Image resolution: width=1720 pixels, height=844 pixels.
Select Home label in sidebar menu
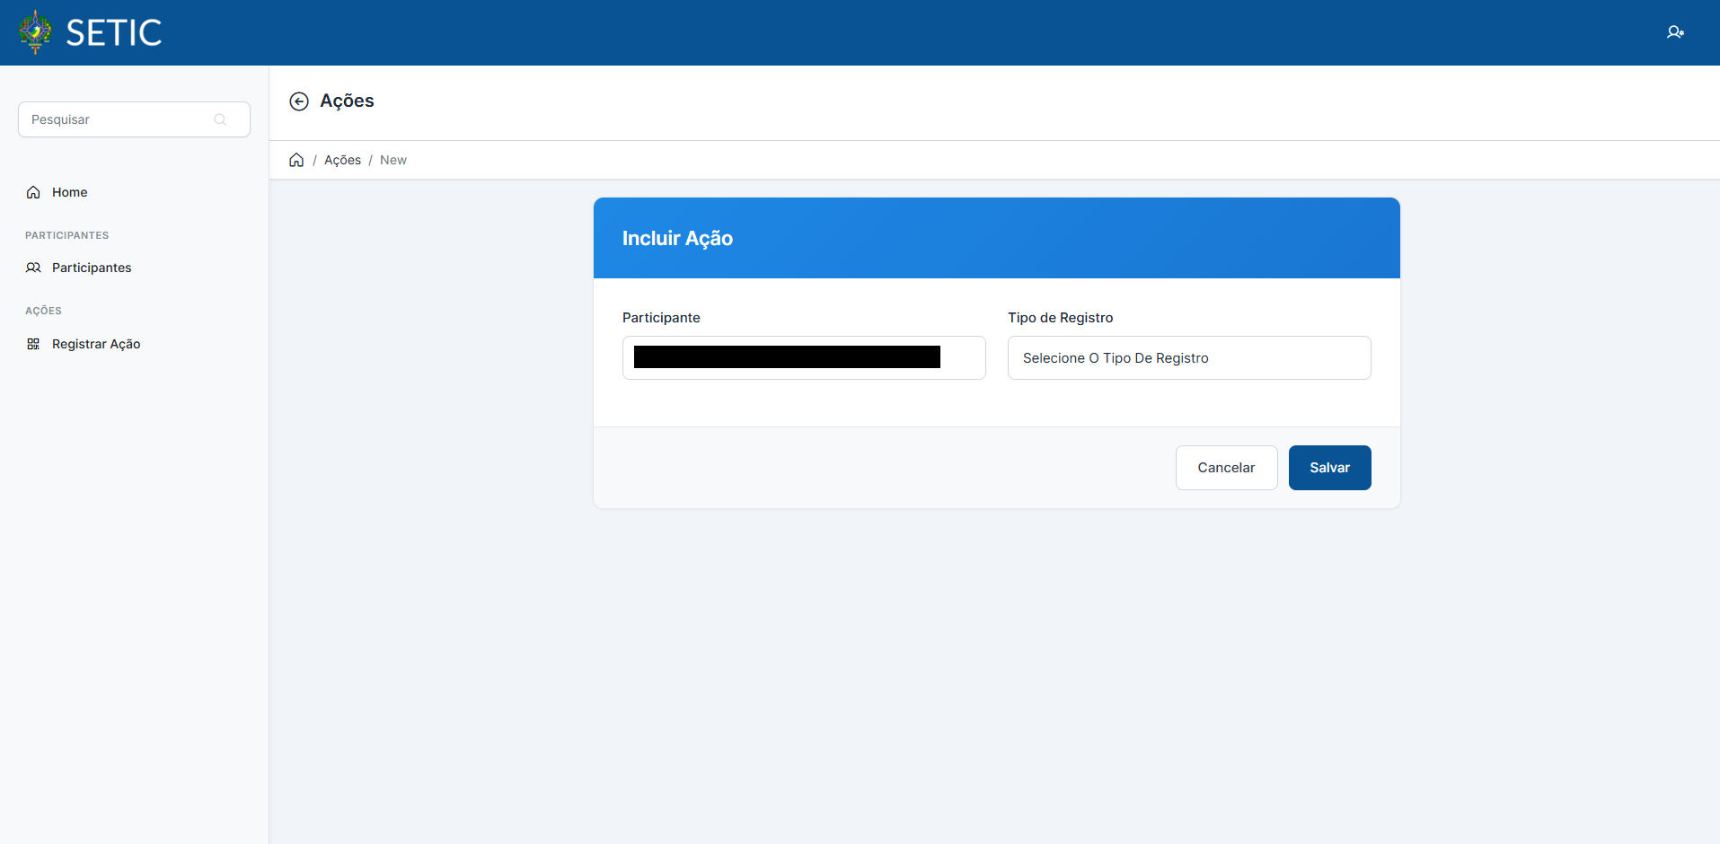[x=69, y=192]
